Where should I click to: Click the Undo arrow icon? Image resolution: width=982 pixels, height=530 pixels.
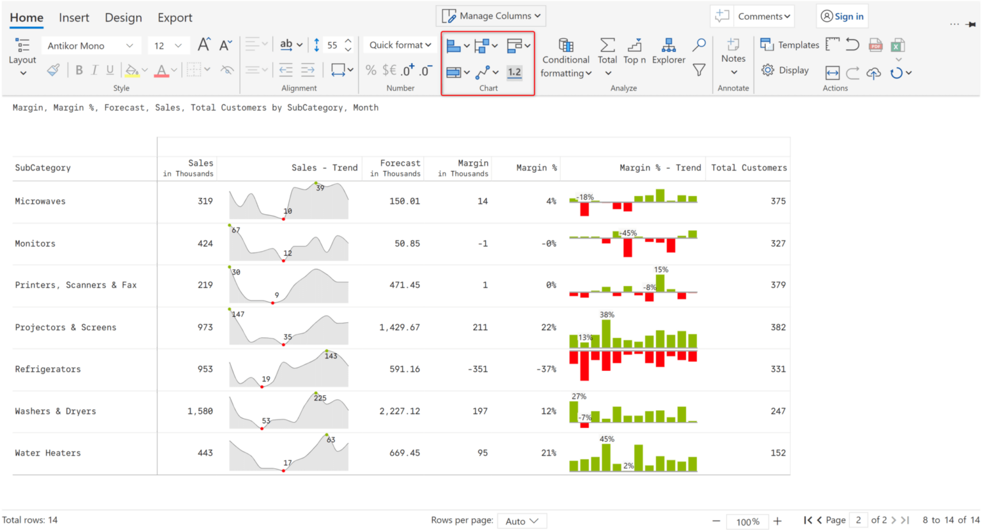pyautogui.click(x=852, y=45)
